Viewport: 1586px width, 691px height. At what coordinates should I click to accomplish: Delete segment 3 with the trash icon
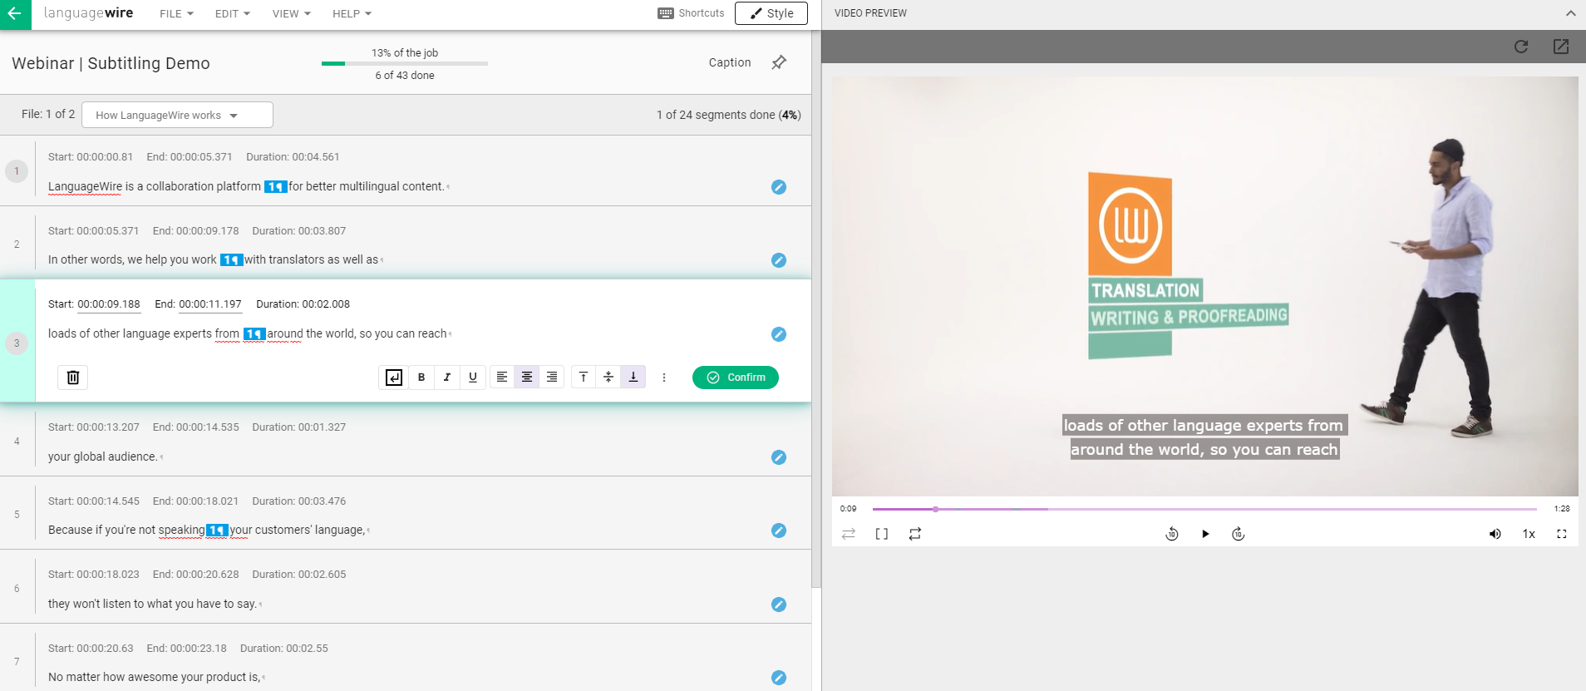73,378
